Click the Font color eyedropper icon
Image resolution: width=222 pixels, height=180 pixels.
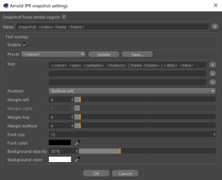(77, 143)
